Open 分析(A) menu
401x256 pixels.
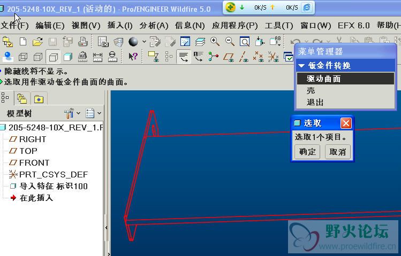(x=154, y=26)
